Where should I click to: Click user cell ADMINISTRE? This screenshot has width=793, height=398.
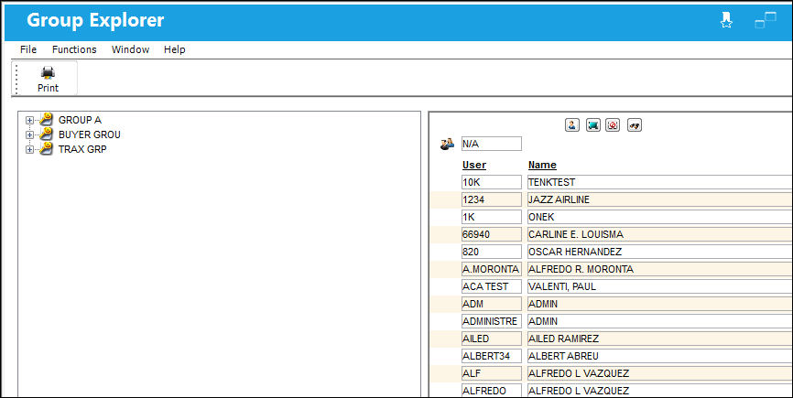coord(491,321)
